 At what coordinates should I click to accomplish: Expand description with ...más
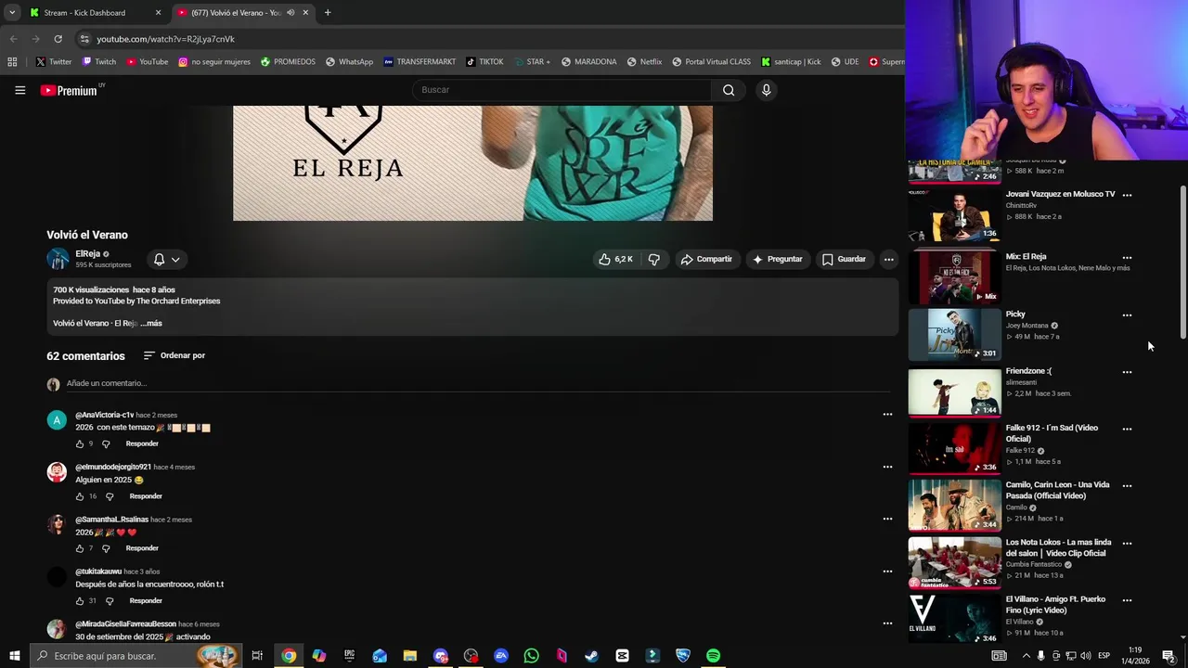coord(151,323)
